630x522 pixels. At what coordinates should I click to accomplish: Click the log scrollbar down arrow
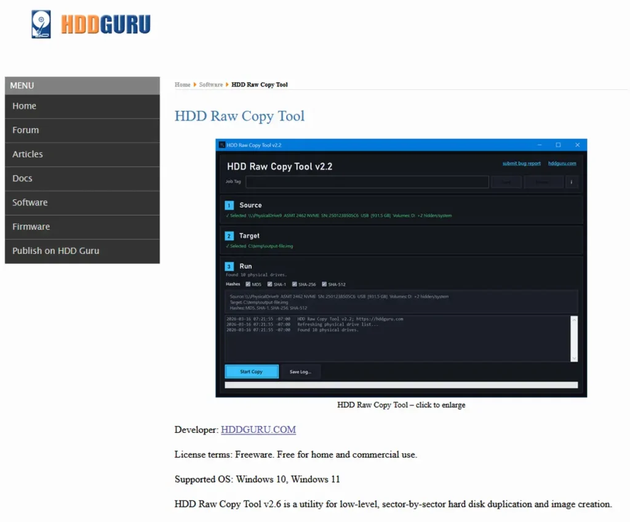tap(574, 358)
